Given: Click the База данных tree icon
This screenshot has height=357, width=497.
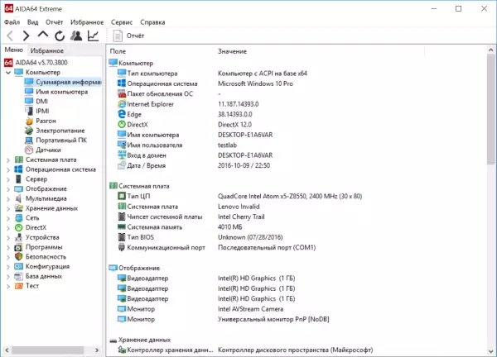Looking at the screenshot, I should 19,276.
